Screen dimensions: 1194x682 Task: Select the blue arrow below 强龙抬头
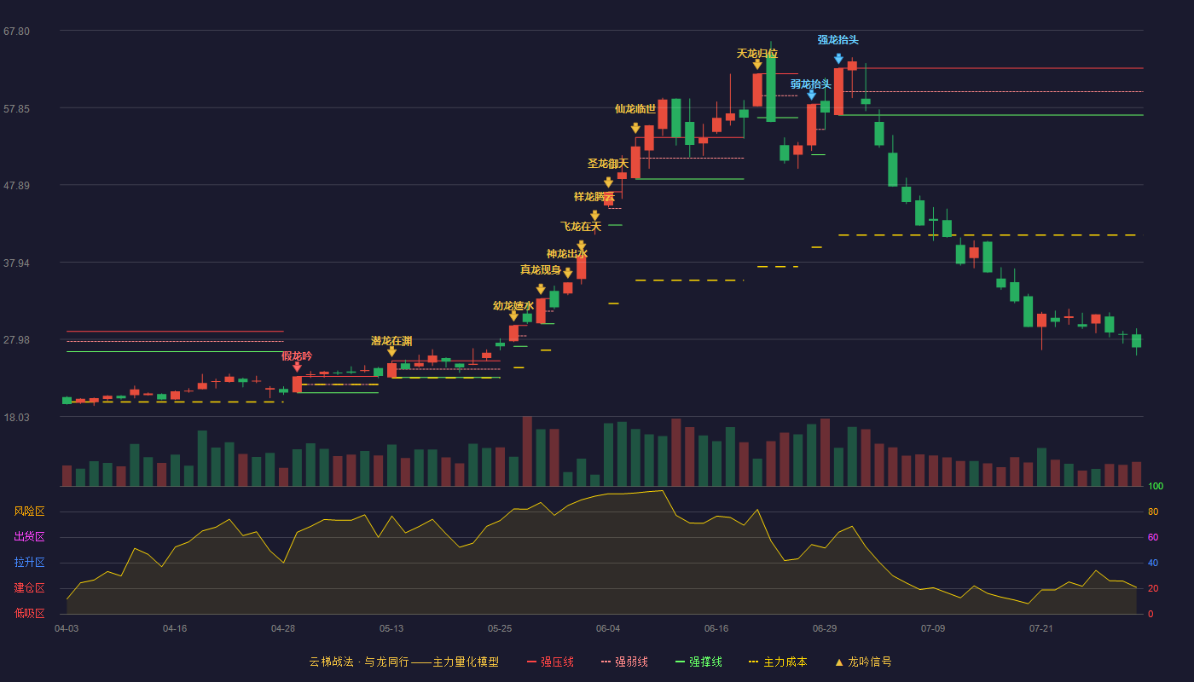[x=838, y=59]
